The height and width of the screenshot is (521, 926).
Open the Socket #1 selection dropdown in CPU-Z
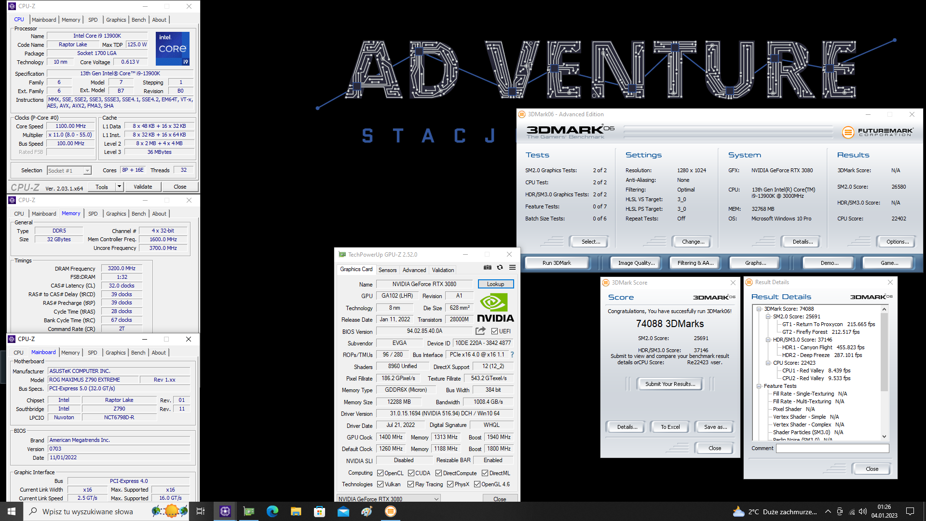(69, 171)
